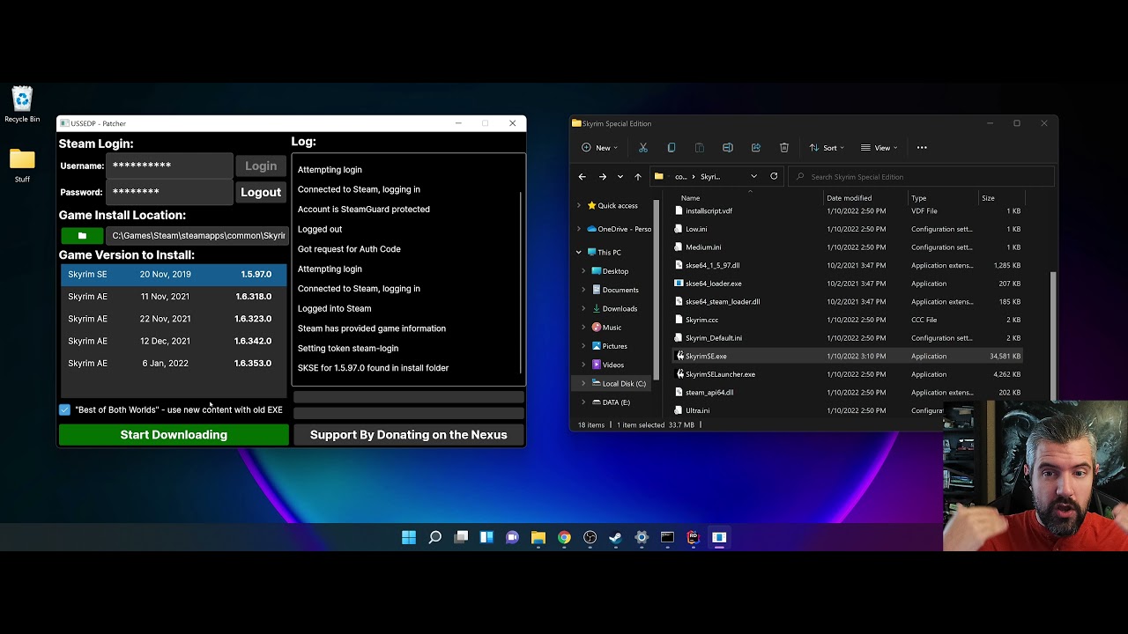Select Skyrim AE version 1.6.318.0 row
1128x634 pixels.
point(174,297)
